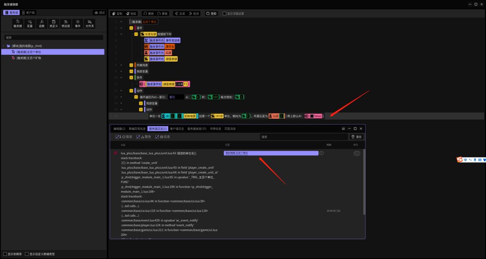Collapse the 循环遍历(for) loop block
The image size is (486, 259).
tap(136, 97)
